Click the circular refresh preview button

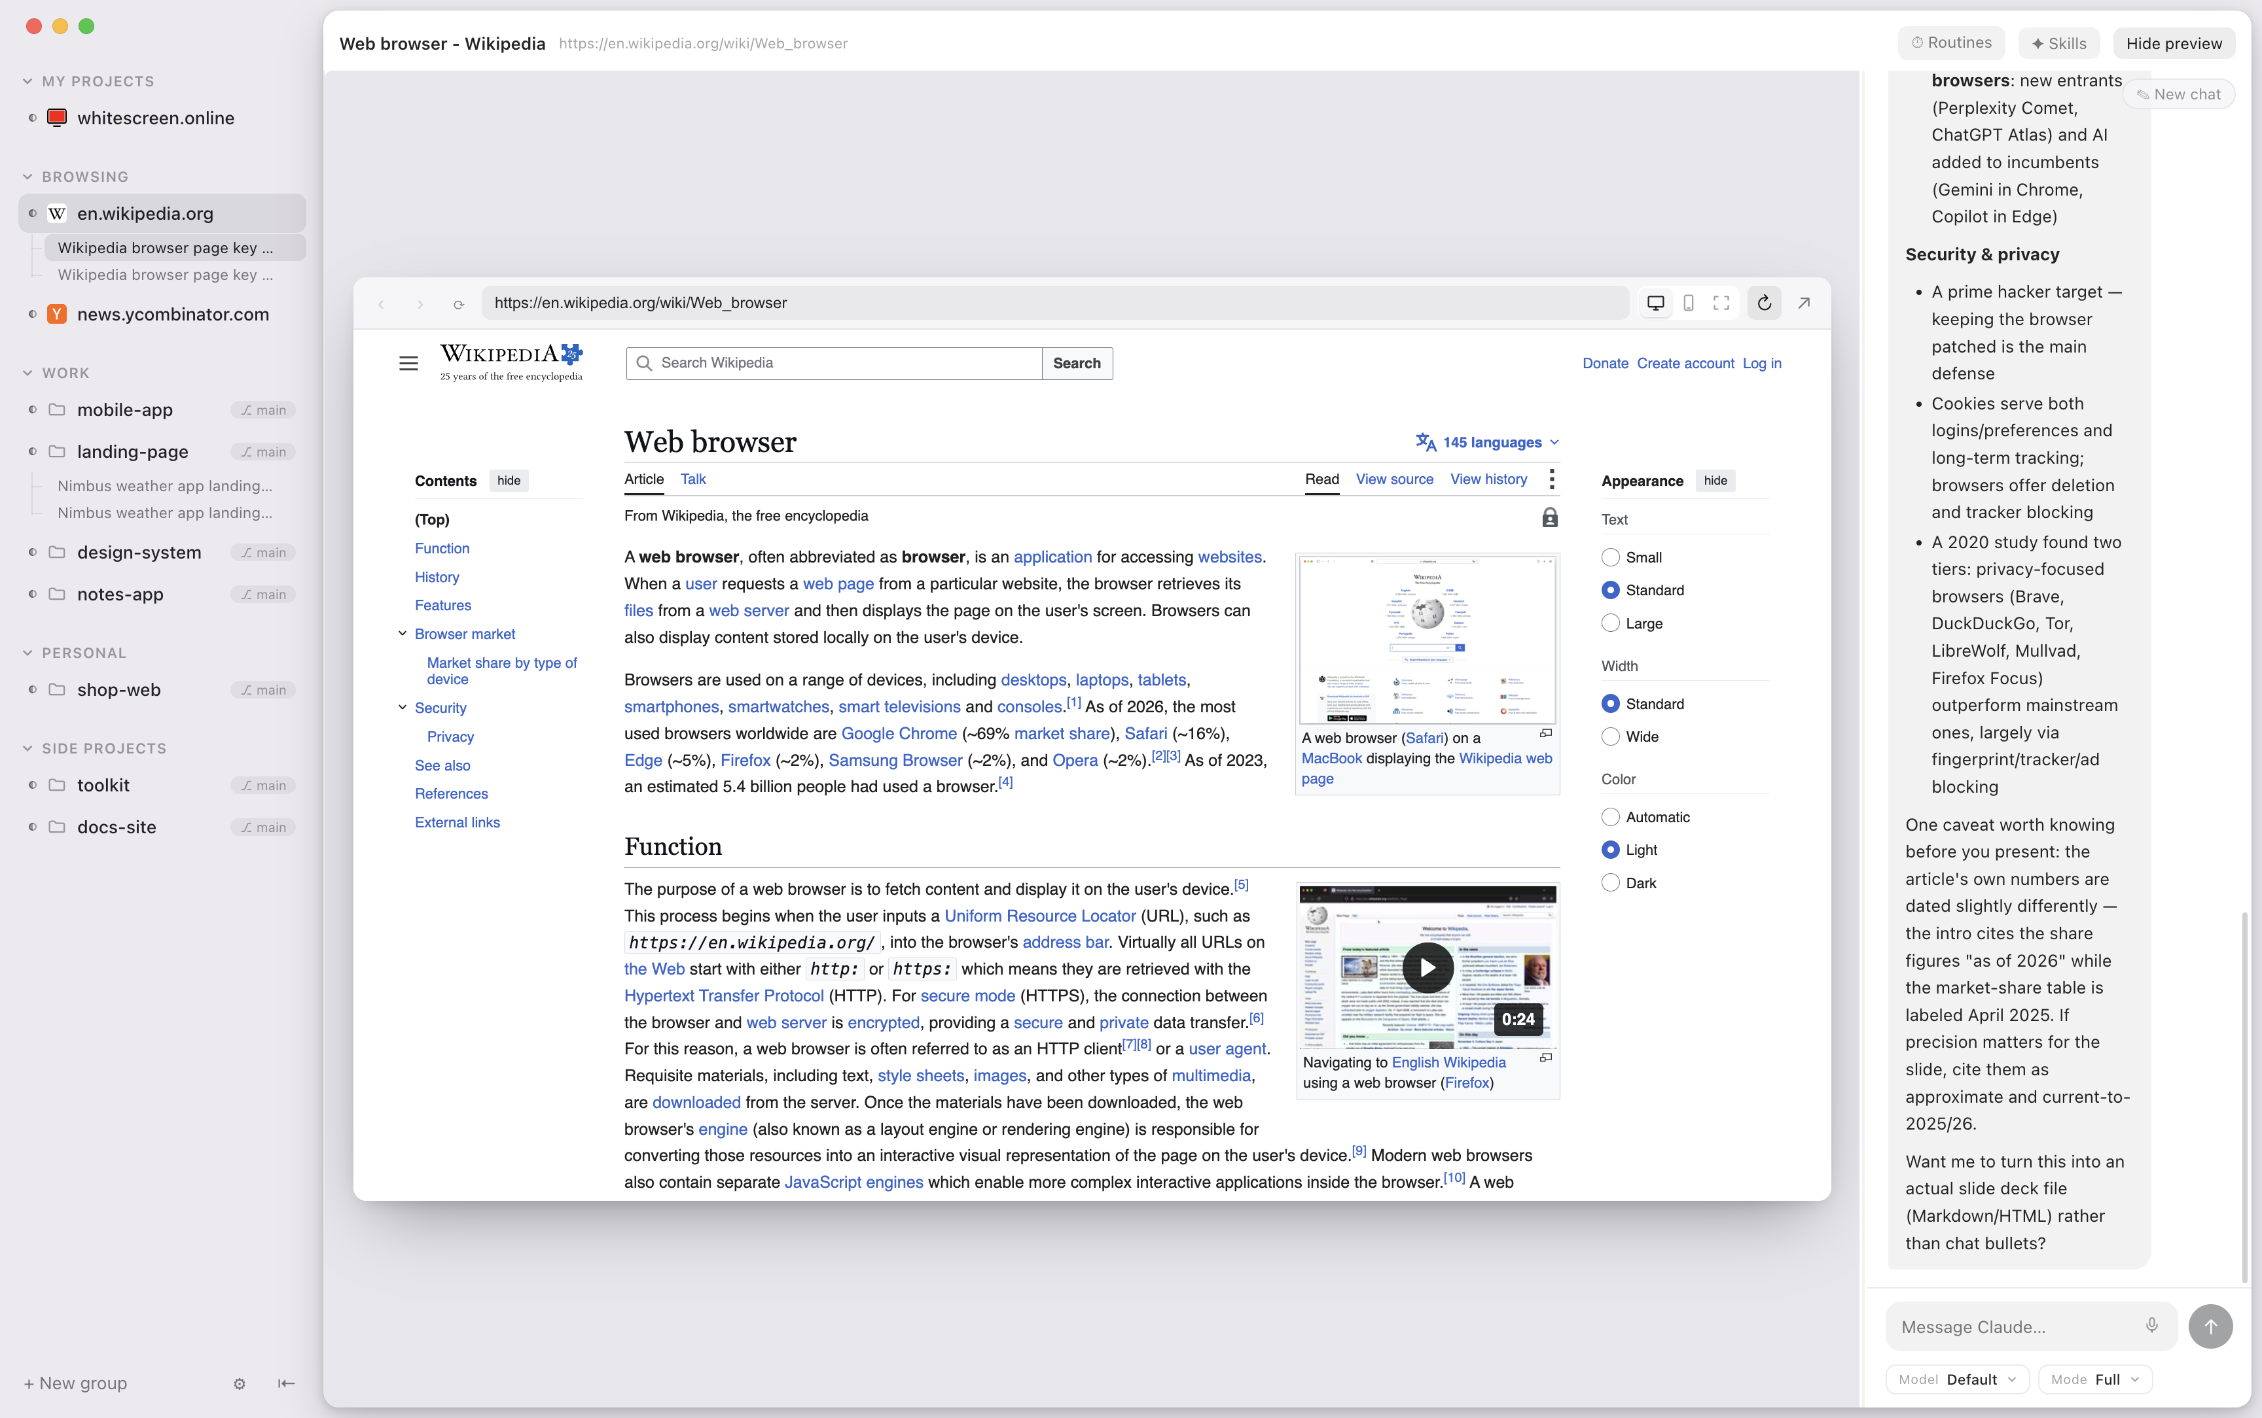pyautogui.click(x=1765, y=303)
